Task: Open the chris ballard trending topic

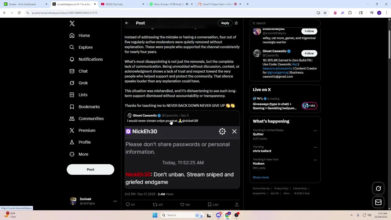Action: click(262, 151)
